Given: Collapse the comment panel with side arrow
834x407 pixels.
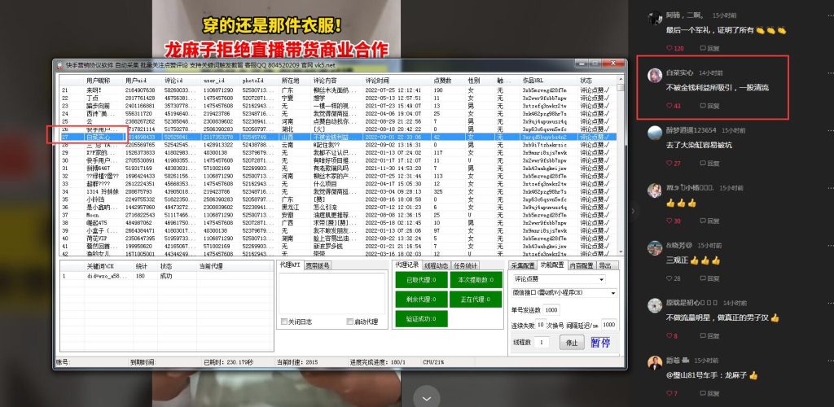Looking at the screenshot, I should click(x=632, y=211).
